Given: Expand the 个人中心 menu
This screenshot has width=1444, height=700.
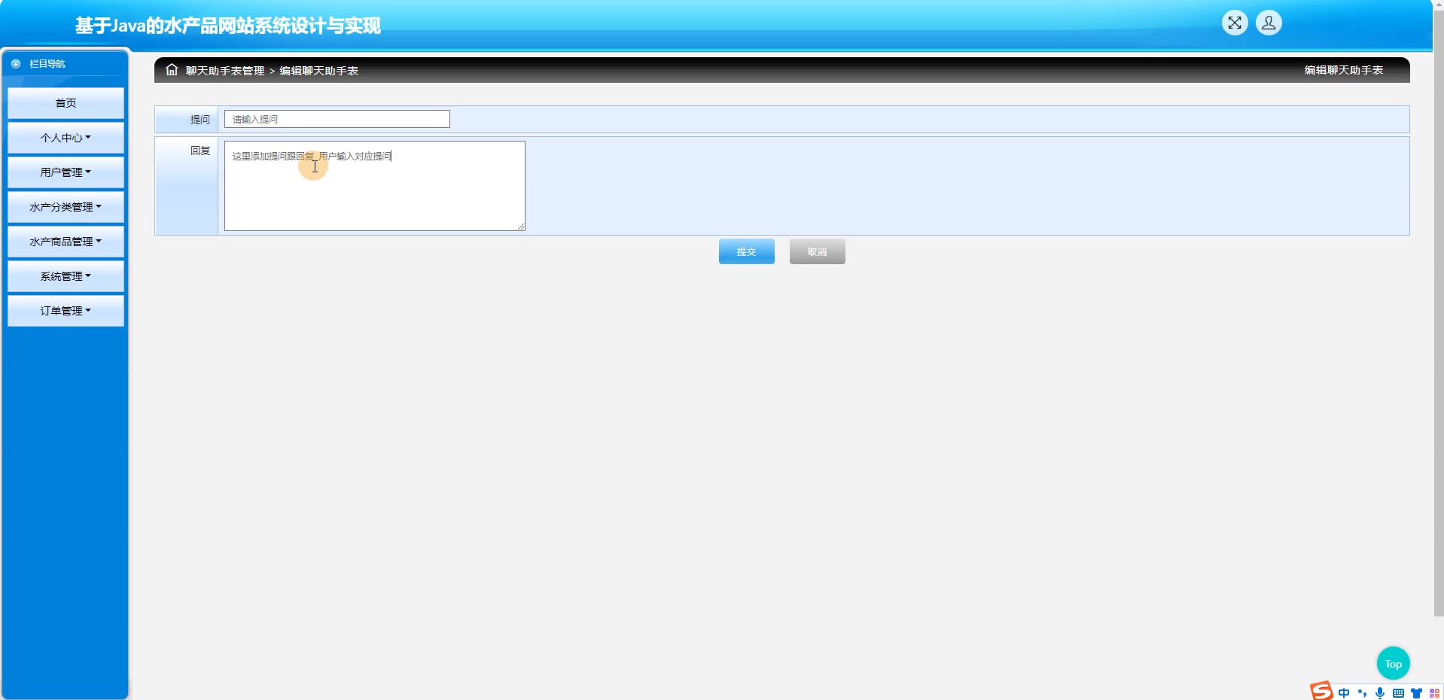Looking at the screenshot, I should (x=65, y=138).
